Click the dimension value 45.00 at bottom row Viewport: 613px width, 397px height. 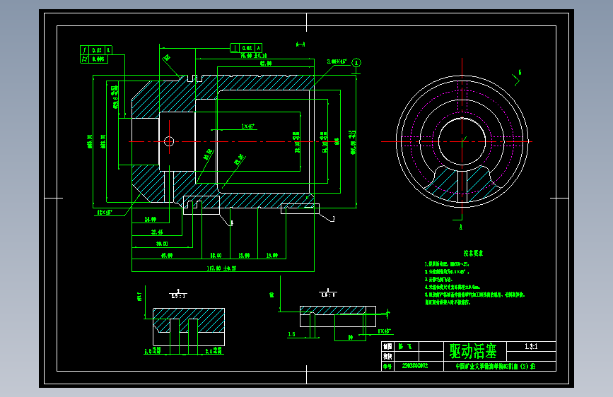point(167,256)
